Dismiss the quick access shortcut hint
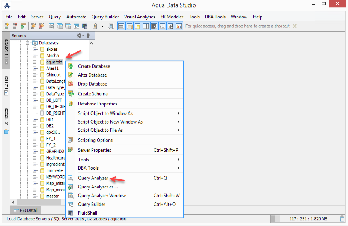Screen dimensions: 348x226 click(295, 26)
